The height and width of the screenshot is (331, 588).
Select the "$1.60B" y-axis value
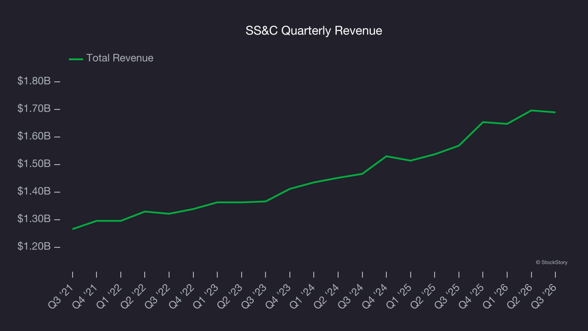[x=34, y=137]
